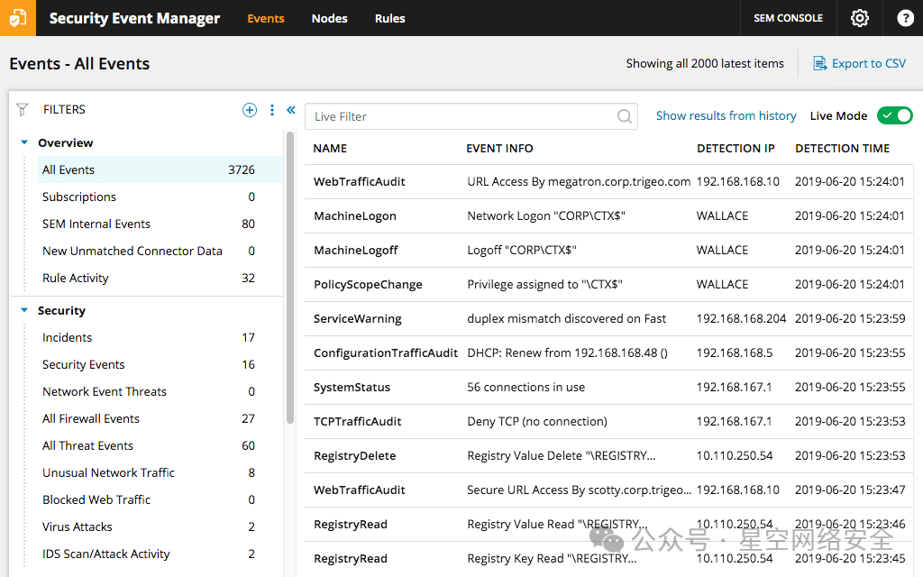Click the 56 connections in use cell
The image size is (923, 577).
(525, 387)
